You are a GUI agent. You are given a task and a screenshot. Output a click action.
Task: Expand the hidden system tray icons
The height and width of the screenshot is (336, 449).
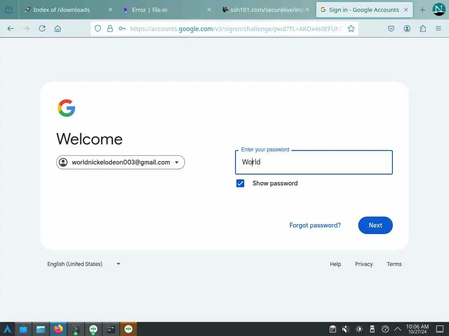(x=398, y=329)
